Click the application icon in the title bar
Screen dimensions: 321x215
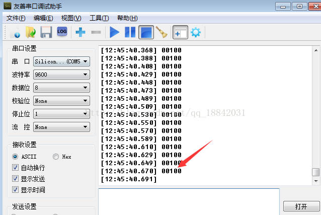pos(8,6)
